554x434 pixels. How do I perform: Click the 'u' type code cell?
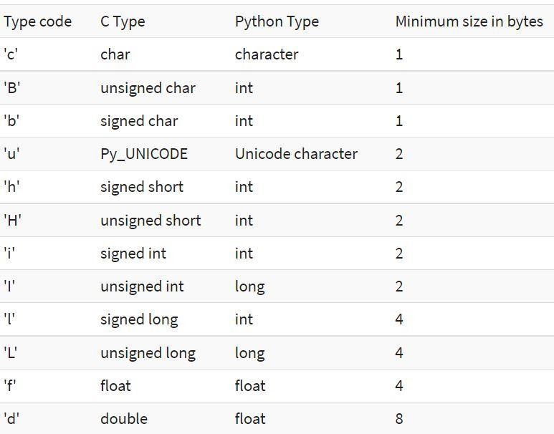pos(11,154)
